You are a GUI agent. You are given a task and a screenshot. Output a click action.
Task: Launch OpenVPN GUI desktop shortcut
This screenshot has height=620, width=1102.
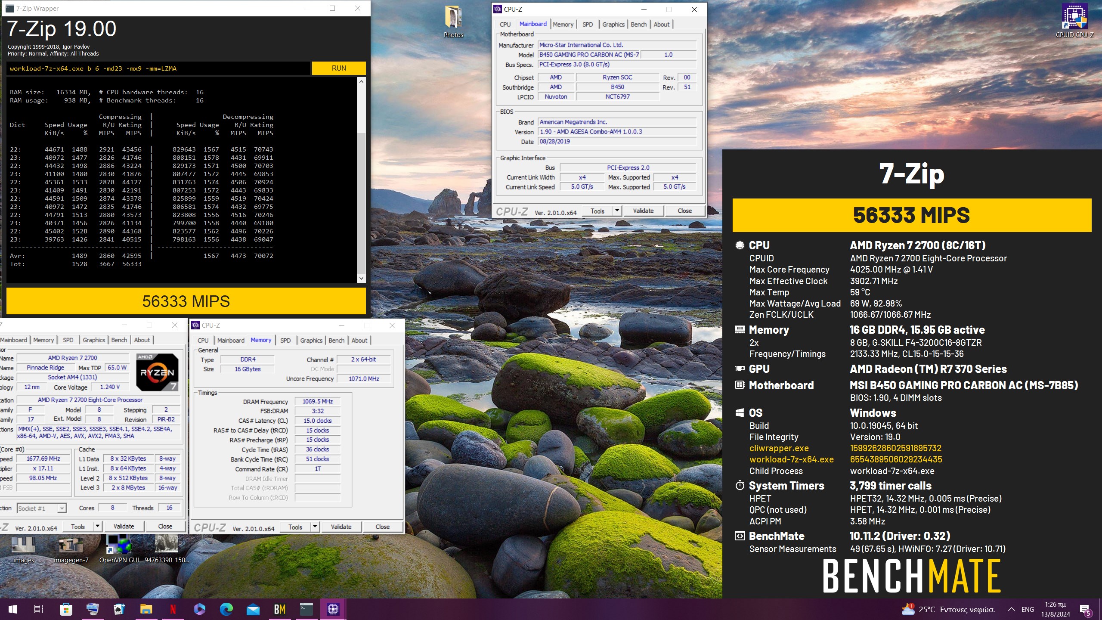click(119, 549)
